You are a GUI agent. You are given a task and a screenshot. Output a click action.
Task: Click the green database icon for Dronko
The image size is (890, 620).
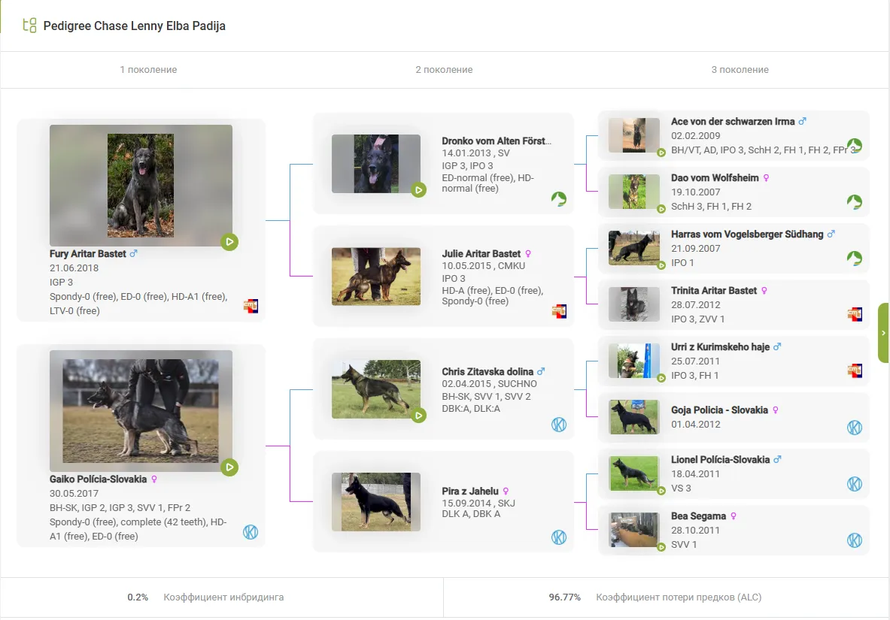tap(558, 199)
